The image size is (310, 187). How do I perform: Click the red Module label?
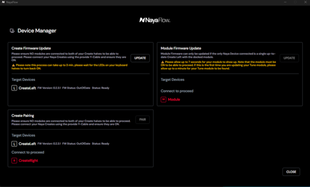click(x=174, y=100)
